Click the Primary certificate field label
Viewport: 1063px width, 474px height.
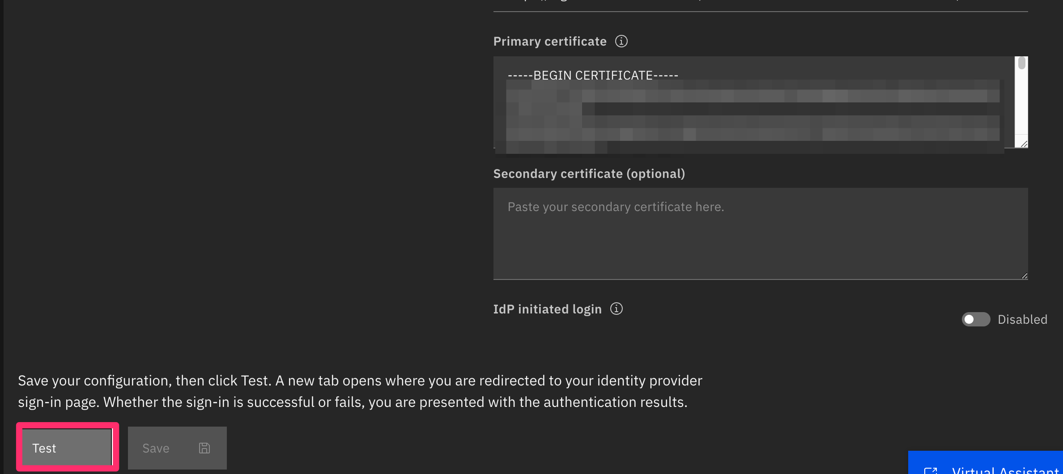click(550, 42)
